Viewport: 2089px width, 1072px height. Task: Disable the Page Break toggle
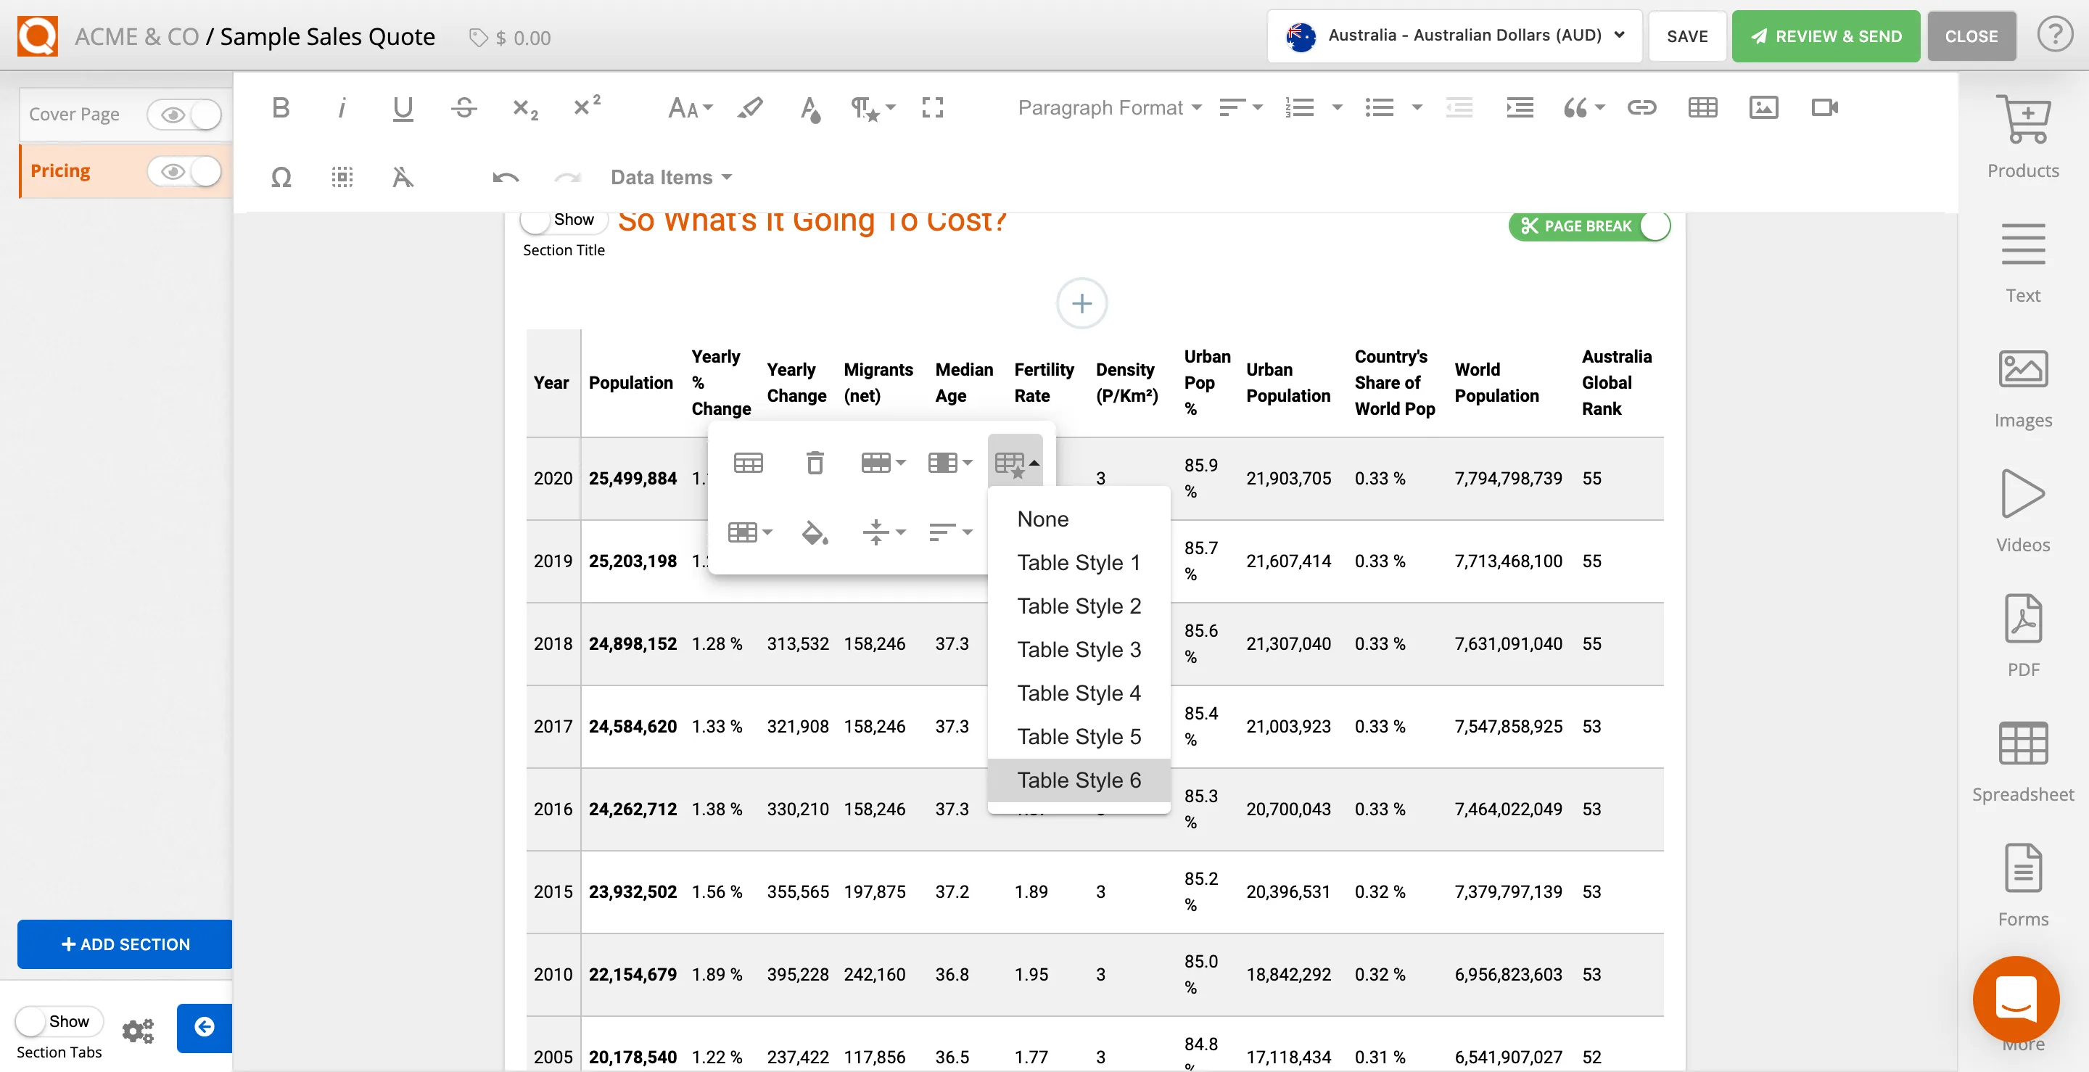pos(1655,226)
